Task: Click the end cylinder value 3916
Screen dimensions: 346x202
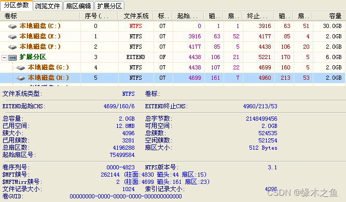Action: 265,26
